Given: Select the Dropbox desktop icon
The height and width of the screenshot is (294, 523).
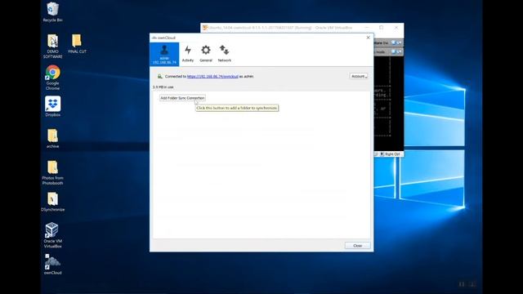Looking at the screenshot, I should [52, 106].
